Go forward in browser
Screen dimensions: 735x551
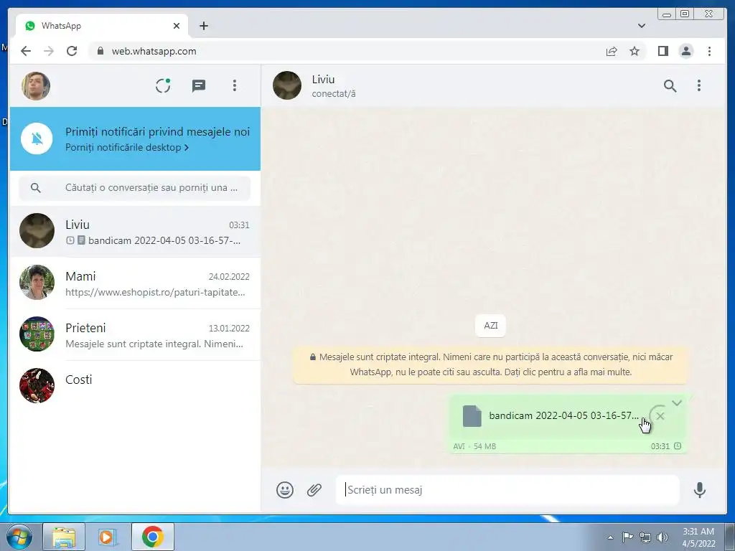49,51
